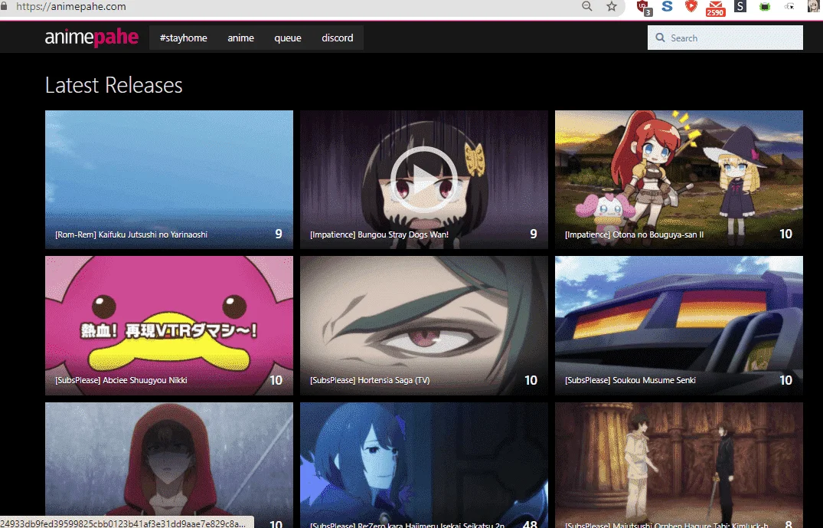Click the Latest Releases heading
The height and width of the screenshot is (528, 823).
pos(114,85)
